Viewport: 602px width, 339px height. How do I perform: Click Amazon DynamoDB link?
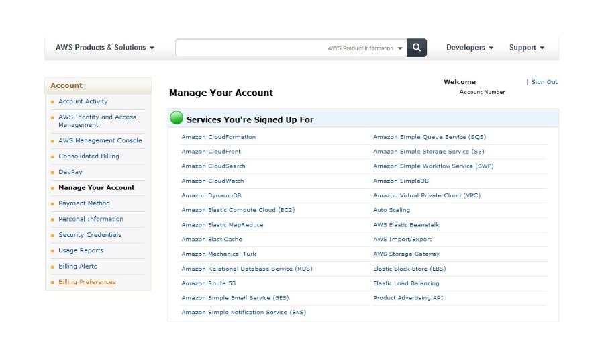[x=211, y=195]
